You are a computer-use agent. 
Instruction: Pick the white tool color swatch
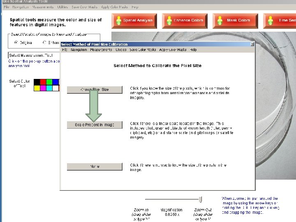tap(55, 88)
